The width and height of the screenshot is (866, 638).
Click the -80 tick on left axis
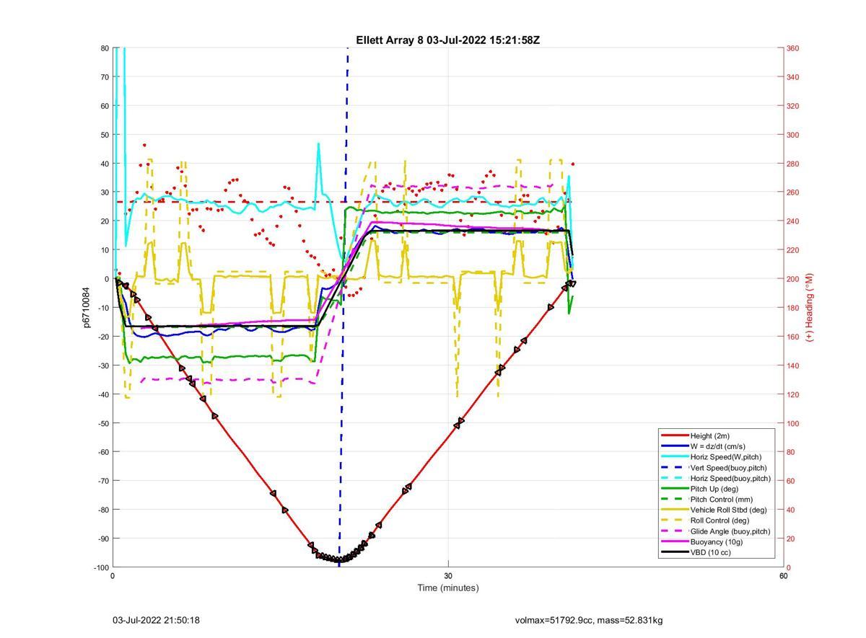click(x=102, y=510)
